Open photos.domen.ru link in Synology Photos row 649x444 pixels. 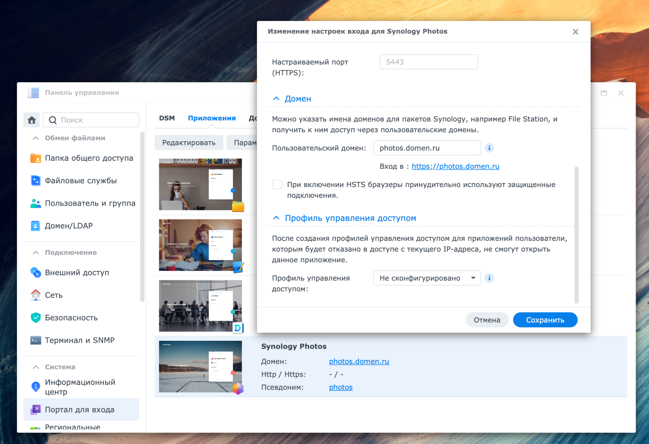pyautogui.click(x=359, y=361)
